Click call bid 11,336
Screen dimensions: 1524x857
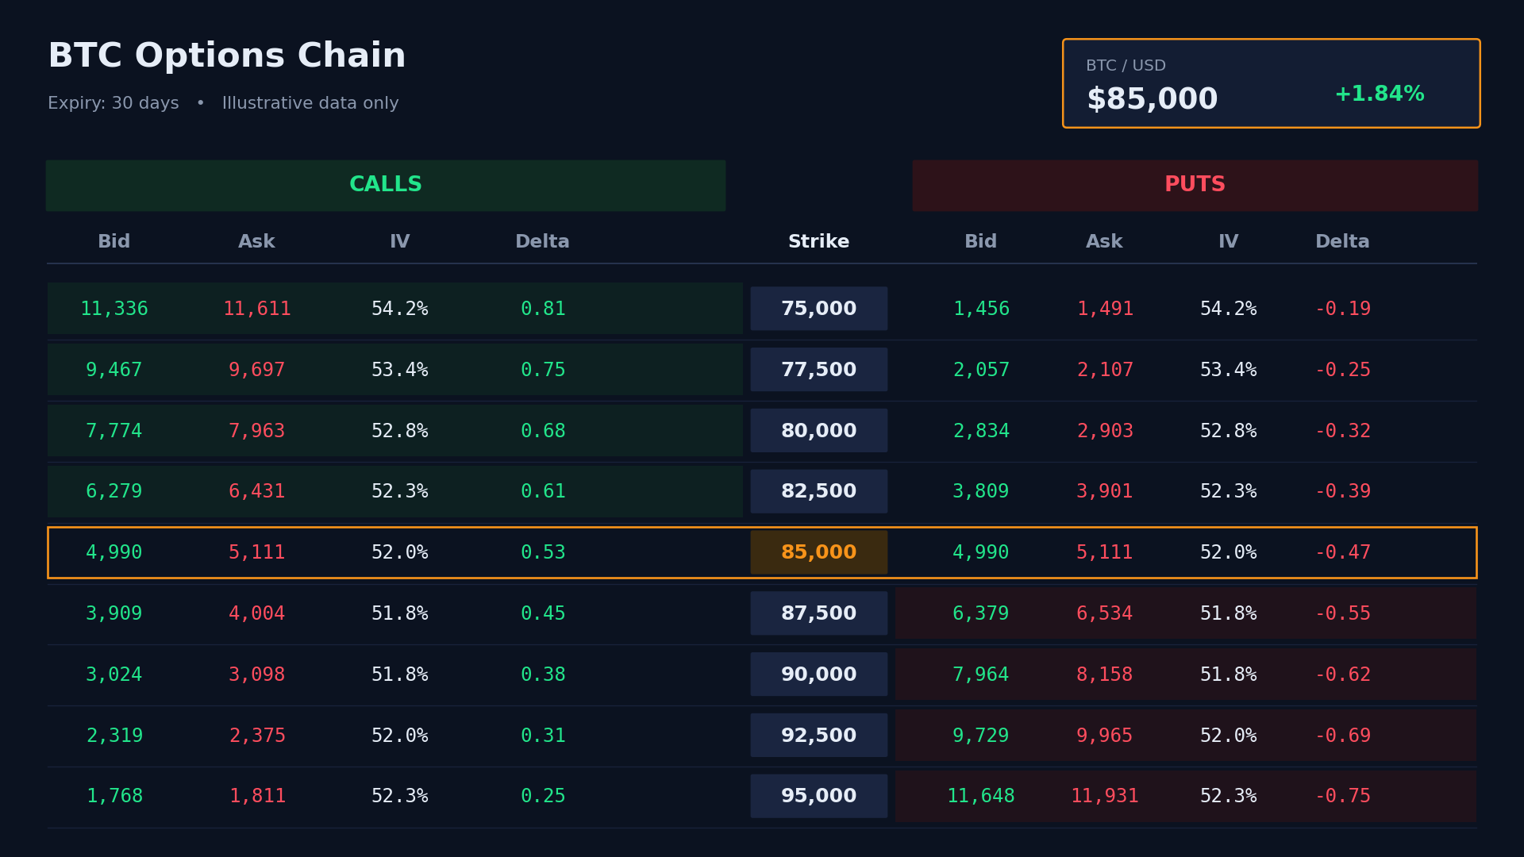coord(114,309)
